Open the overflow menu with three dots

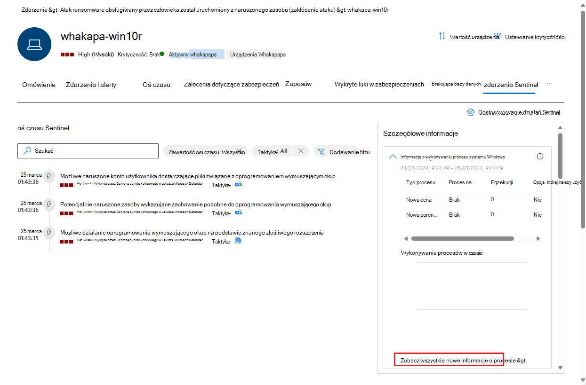click(550, 83)
